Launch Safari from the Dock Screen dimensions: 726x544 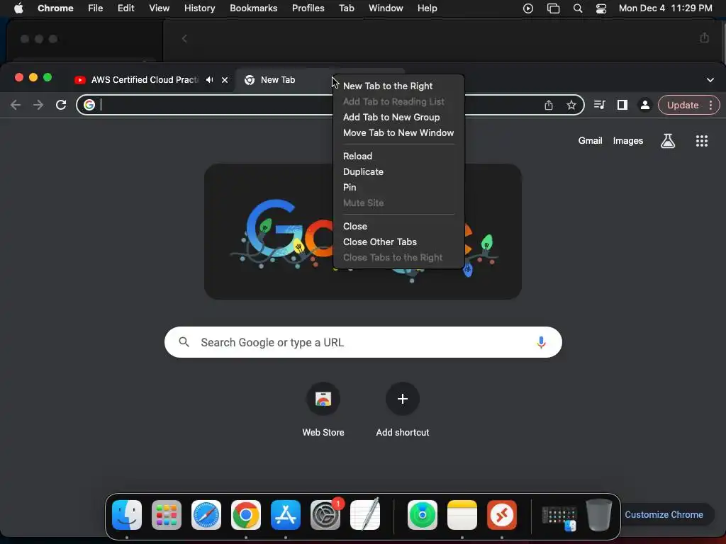pos(206,515)
